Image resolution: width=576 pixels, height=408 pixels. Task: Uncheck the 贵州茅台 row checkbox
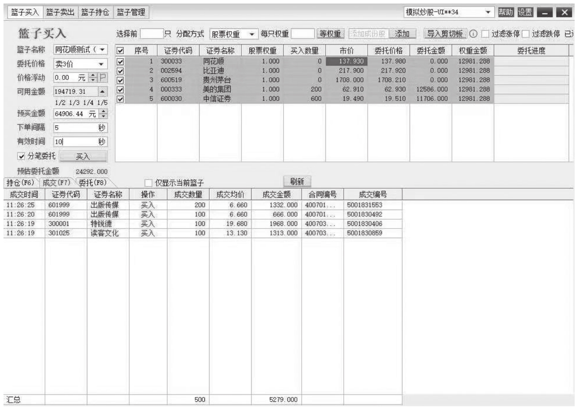(x=121, y=80)
